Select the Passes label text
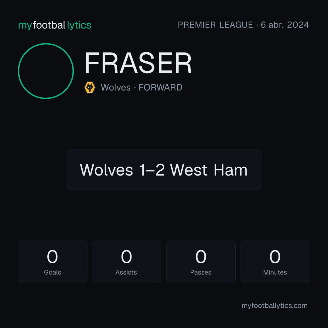328x328 pixels. [201, 272]
